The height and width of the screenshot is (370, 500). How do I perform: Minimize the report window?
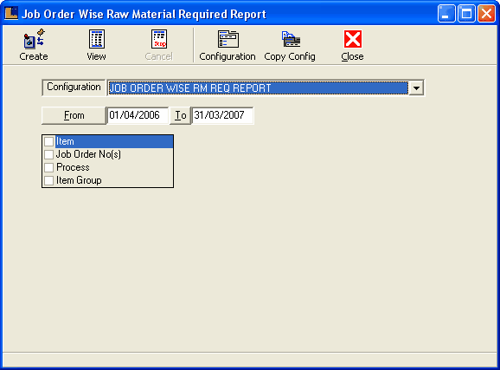pos(446,14)
